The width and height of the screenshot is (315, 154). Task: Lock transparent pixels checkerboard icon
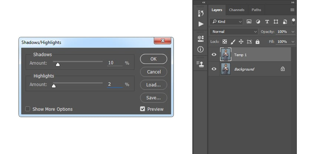click(x=225, y=42)
